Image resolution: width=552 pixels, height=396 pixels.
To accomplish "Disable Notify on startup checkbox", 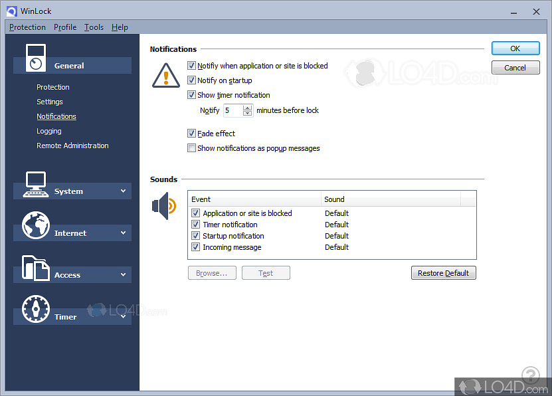I will (192, 80).
